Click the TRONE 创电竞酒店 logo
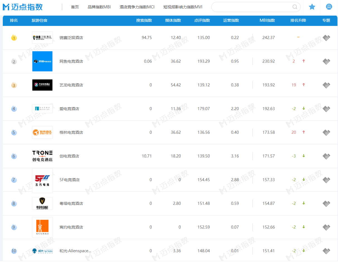Screen dimensions: 338x262 (x=42, y=156)
